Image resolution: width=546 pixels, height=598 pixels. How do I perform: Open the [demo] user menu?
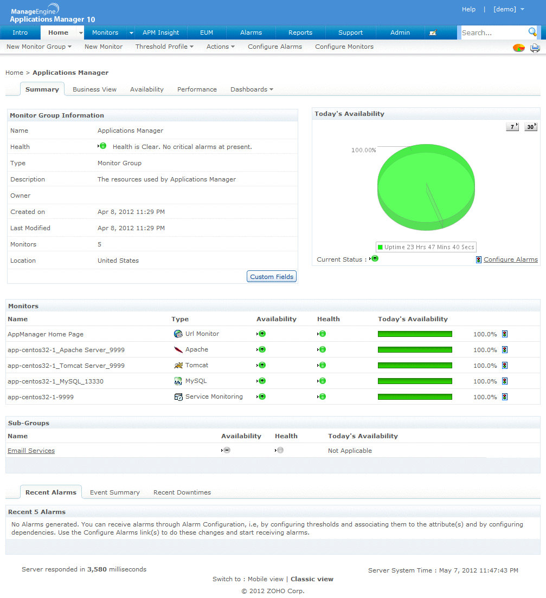pos(509,9)
